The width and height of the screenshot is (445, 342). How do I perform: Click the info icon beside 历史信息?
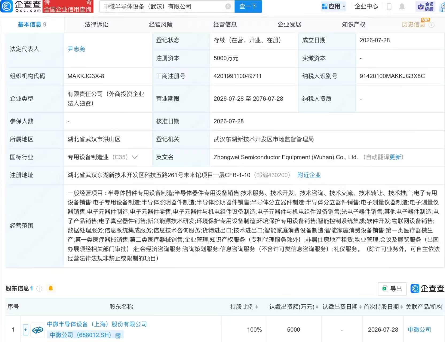[431, 25]
